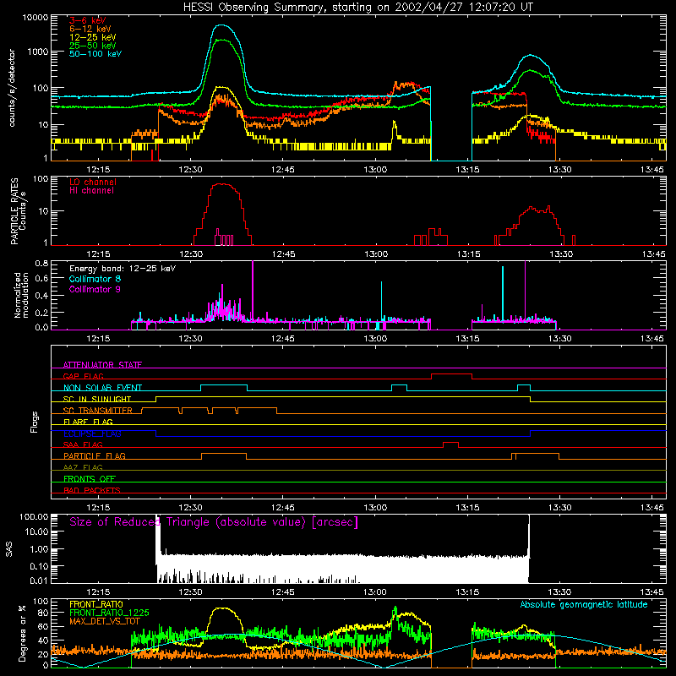The image size is (676, 676).
Task: Select the green '25-50 keV' legend entry
Action: 93,46
